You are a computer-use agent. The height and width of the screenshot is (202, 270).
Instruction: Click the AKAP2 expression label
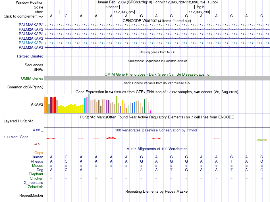point(37,104)
